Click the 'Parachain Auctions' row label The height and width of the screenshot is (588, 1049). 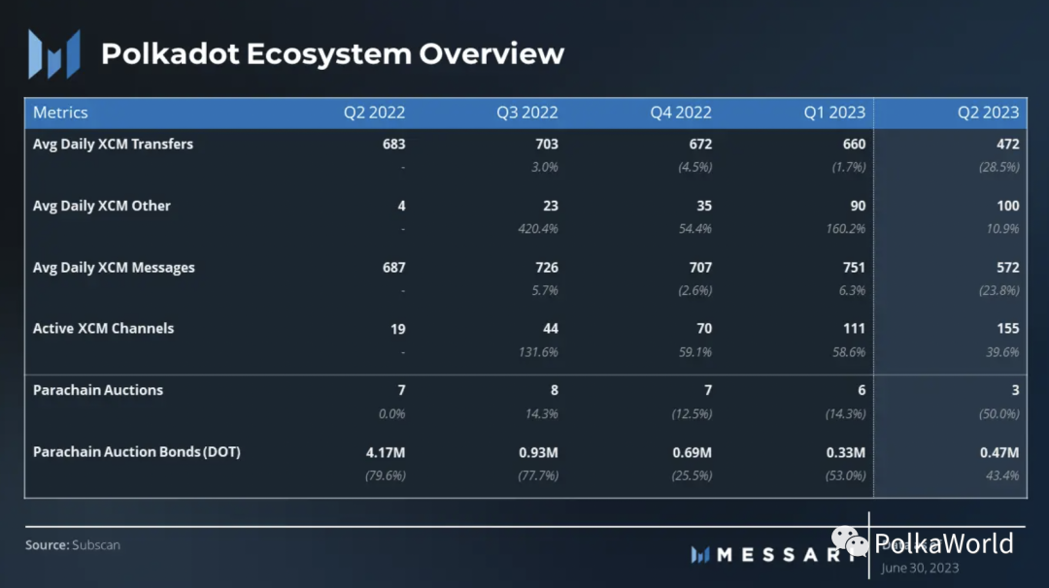[98, 390]
